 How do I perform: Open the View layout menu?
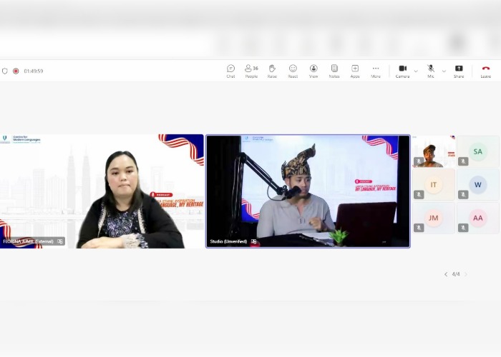click(x=313, y=69)
